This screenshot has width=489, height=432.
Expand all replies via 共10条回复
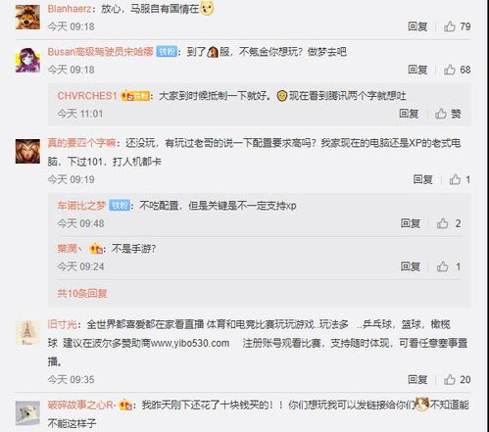click(x=82, y=293)
